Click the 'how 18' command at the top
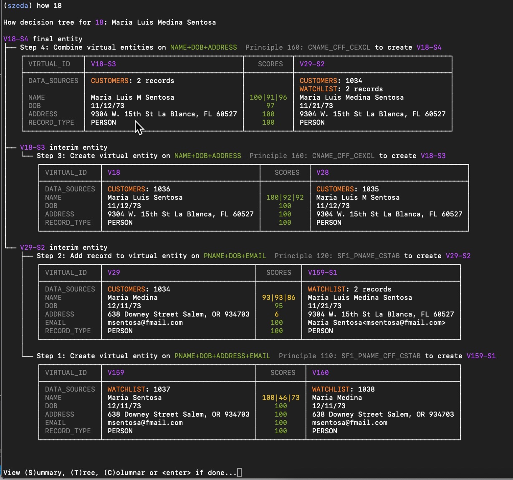 49,5
